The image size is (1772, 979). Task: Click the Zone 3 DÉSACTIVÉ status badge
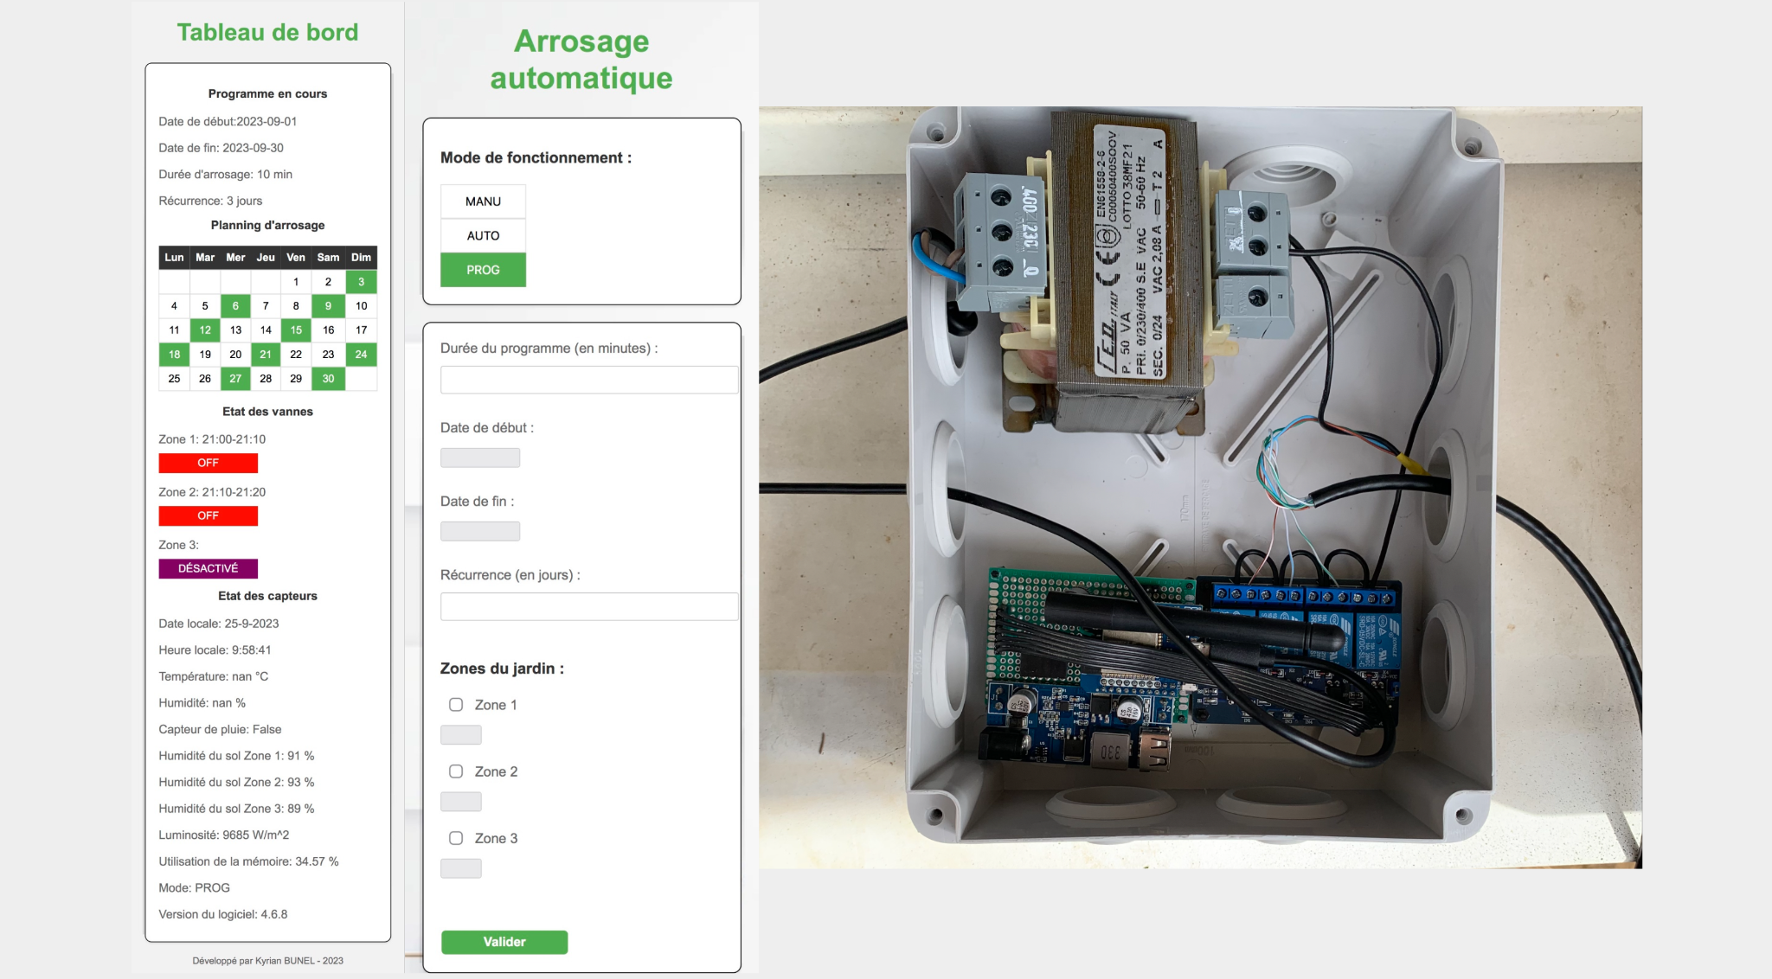(208, 568)
